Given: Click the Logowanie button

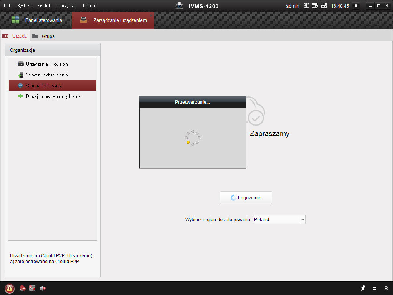Looking at the screenshot, I should (x=246, y=198).
